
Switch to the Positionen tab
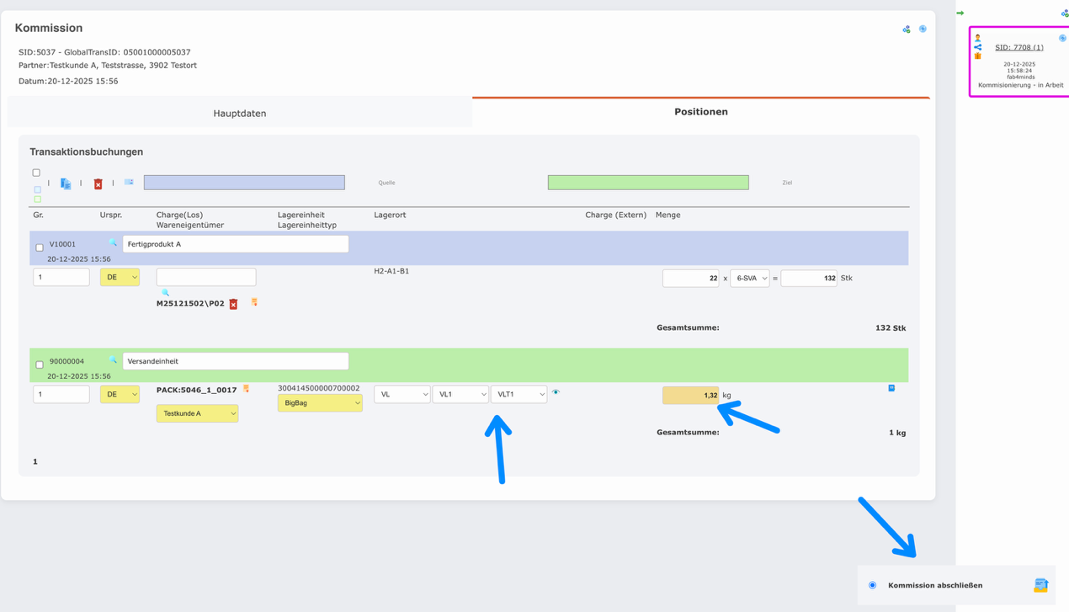(x=700, y=110)
